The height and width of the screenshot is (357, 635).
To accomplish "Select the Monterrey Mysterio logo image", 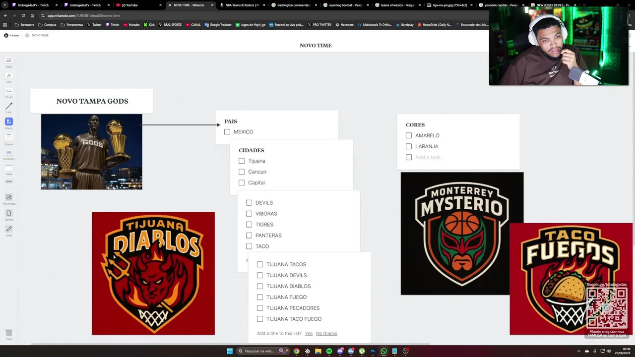I will coord(462,233).
